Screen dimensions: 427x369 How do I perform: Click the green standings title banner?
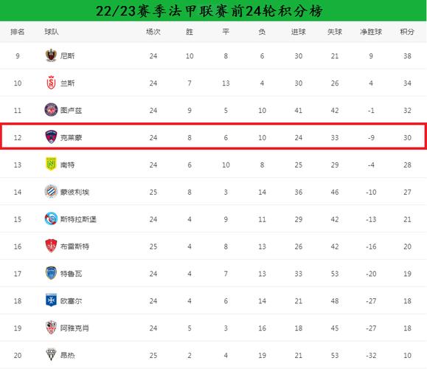(x=214, y=10)
